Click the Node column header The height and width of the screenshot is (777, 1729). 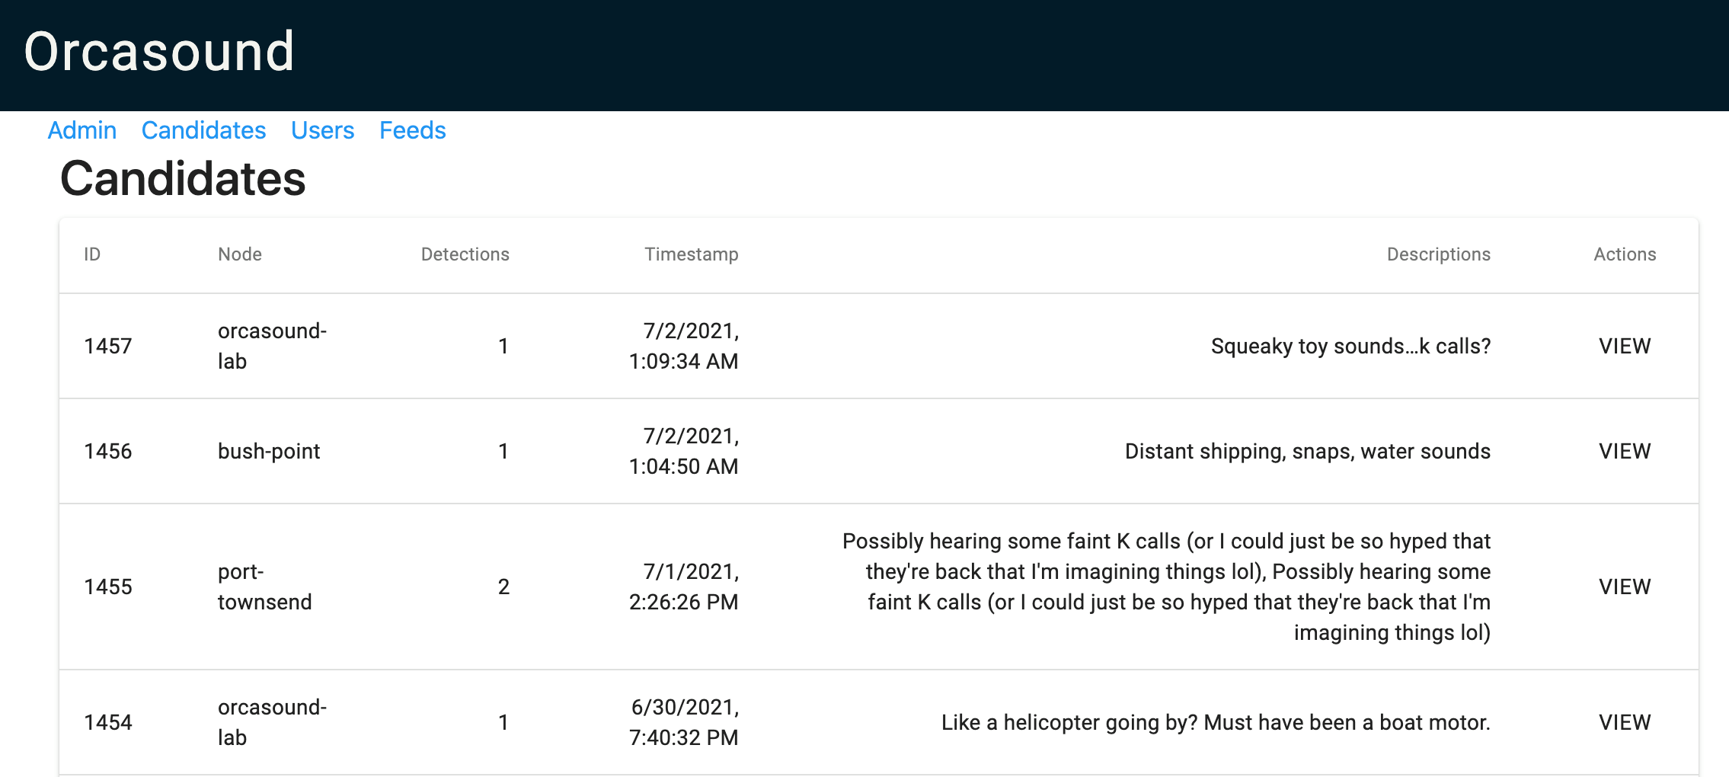coord(240,254)
